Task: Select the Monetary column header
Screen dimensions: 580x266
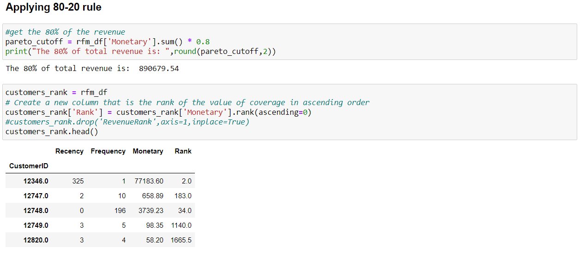Action: click(148, 151)
